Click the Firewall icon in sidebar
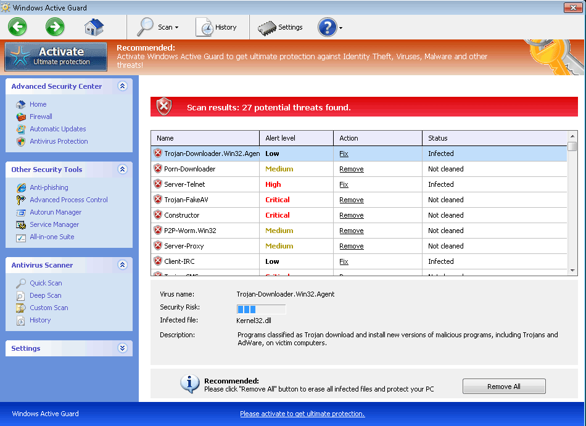Image resolution: width=586 pixels, height=426 pixels. (21, 117)
